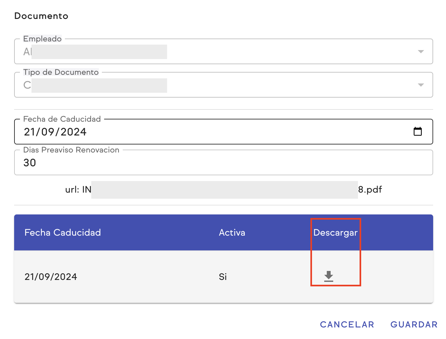This screenshot has height=339, width=446.
Task: Expand the Tipo de Documento dropdown arrow
Action: tap(421, 85)
